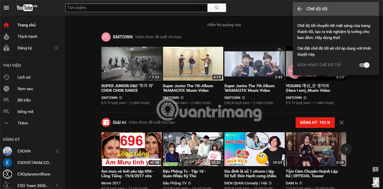Click the Lịch sử history icon
Screen dimensions: 383x189
(6, 77)
